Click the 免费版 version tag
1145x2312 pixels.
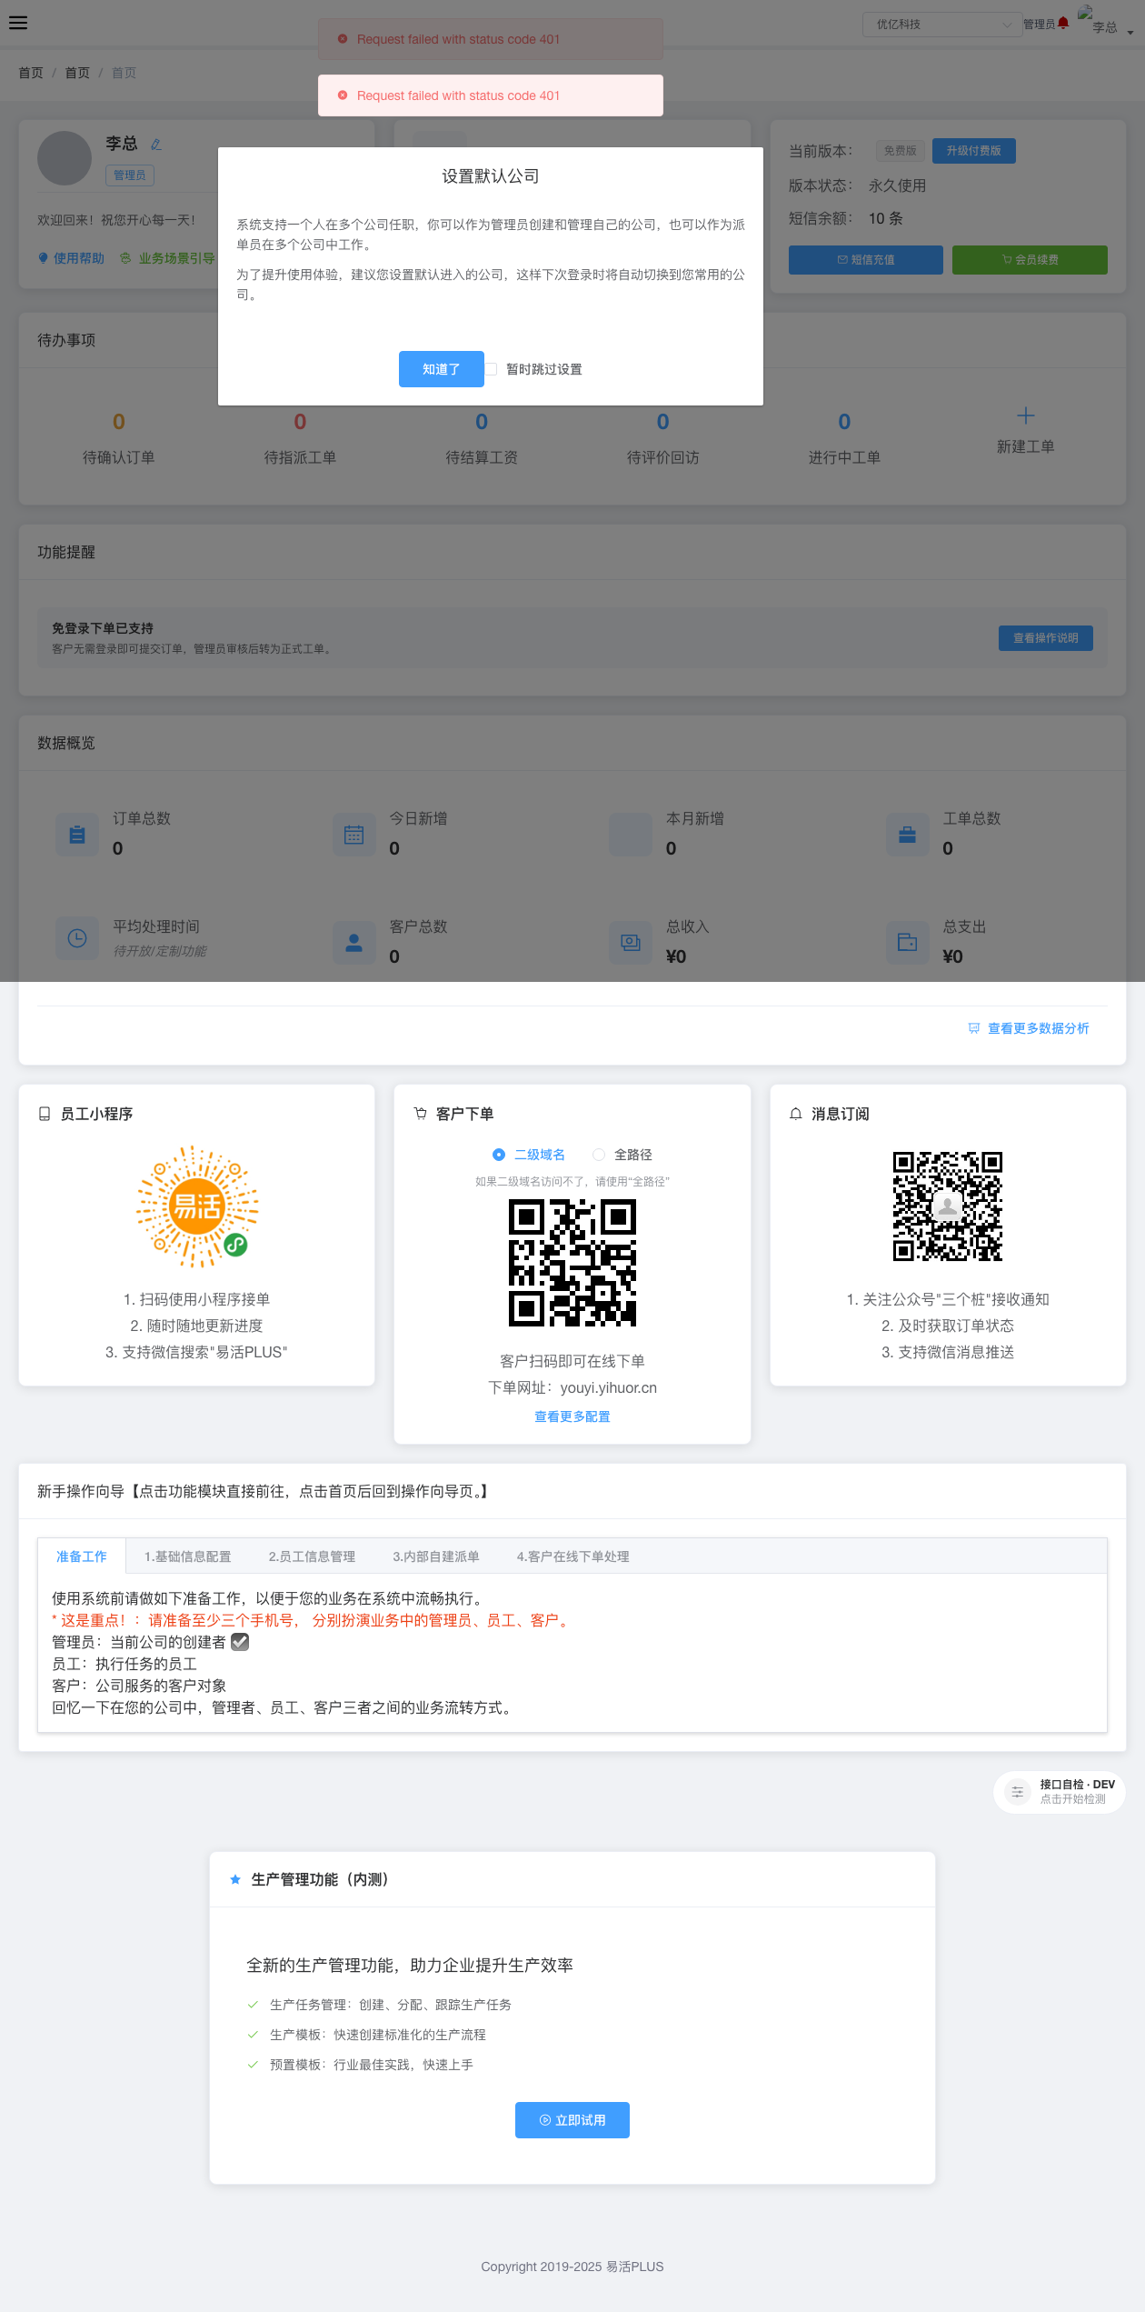900,151
